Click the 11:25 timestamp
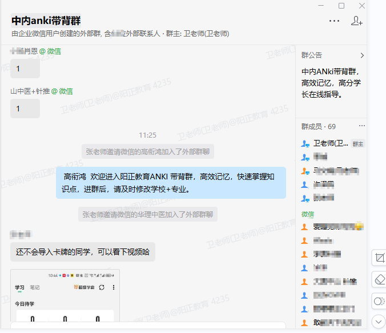386x333 pixels. (147, 135)
